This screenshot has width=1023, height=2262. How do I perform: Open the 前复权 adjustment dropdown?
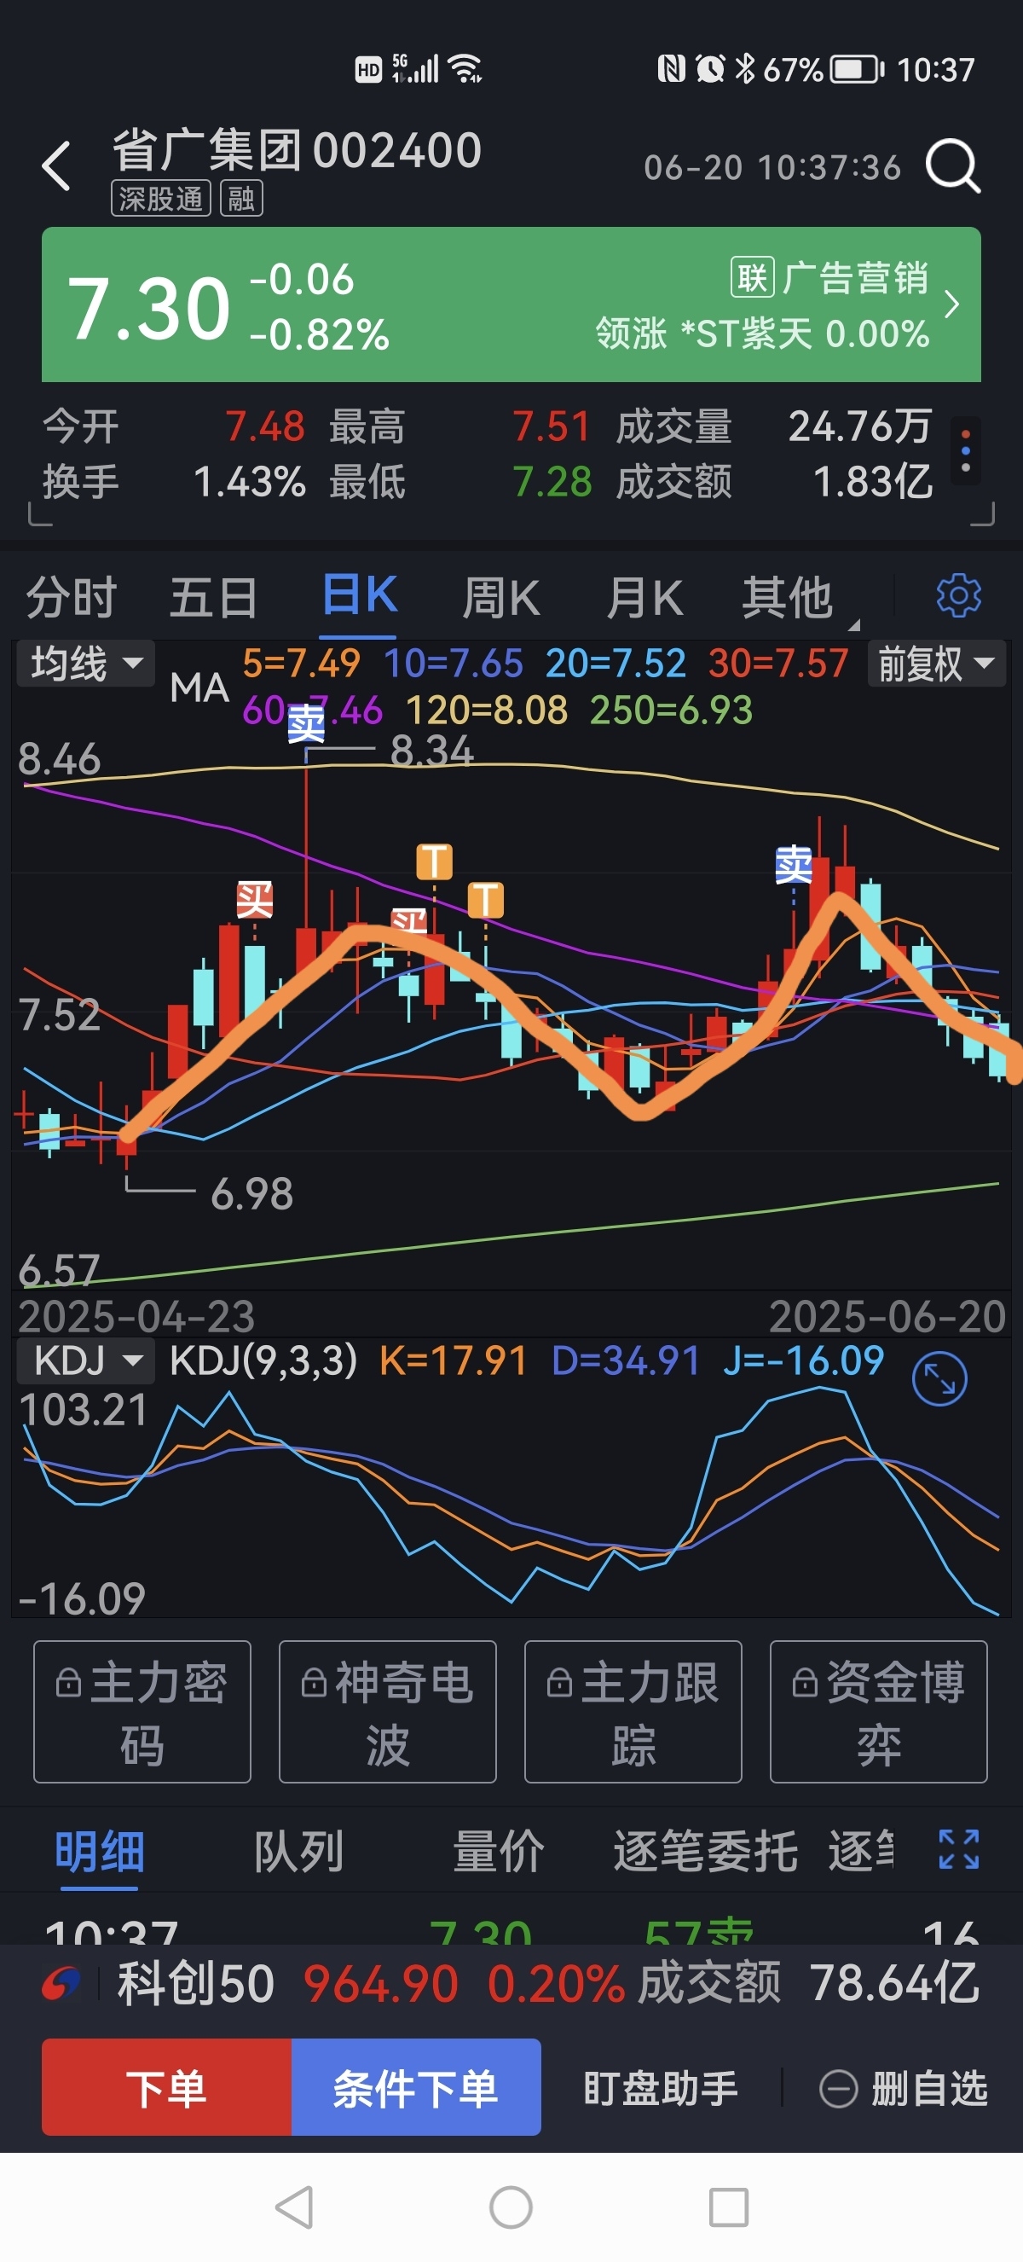point(936,663)
